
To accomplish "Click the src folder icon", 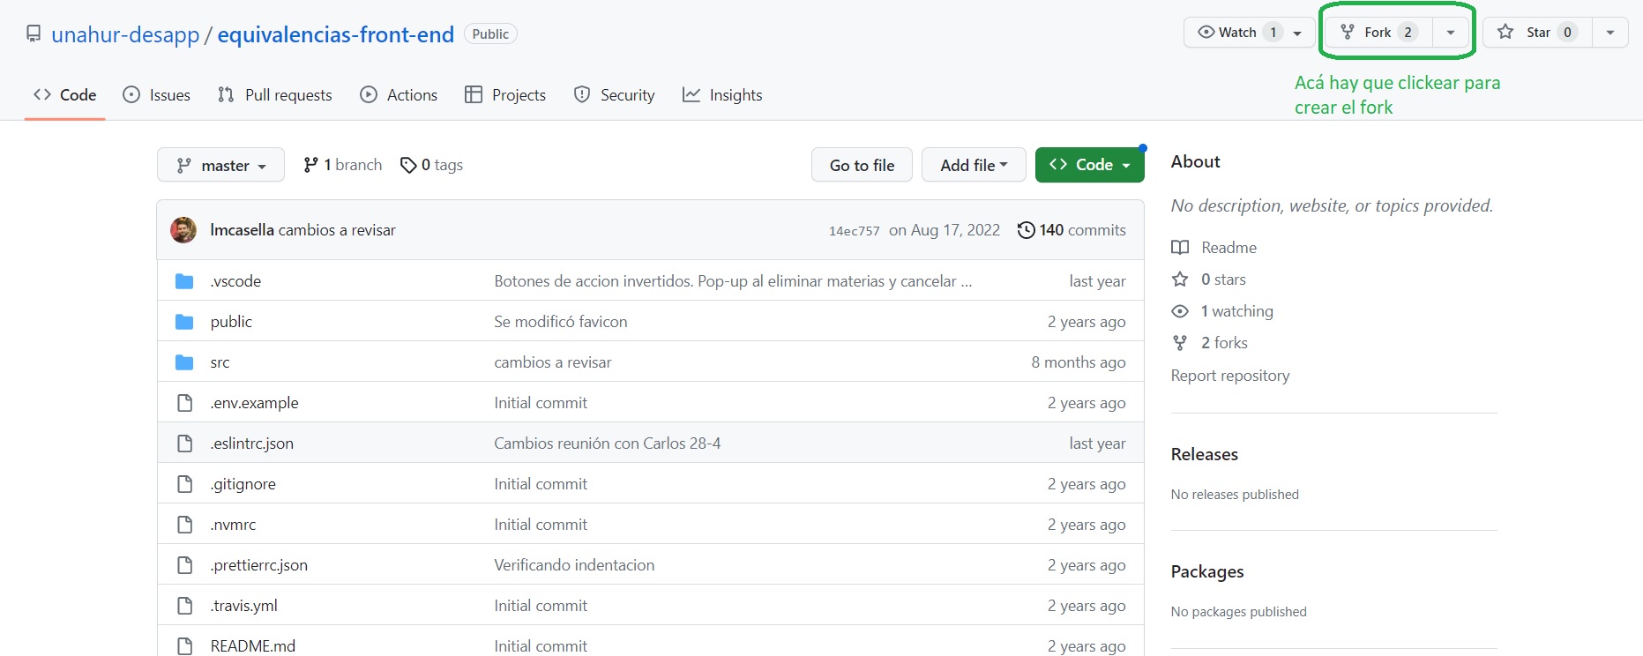I will pyautogui.click(x=184, y=362).
